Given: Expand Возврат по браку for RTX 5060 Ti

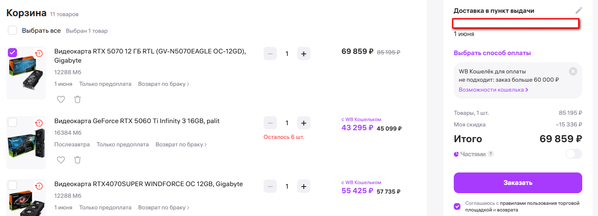Looking at the screenshot, I should pos(181,145).
